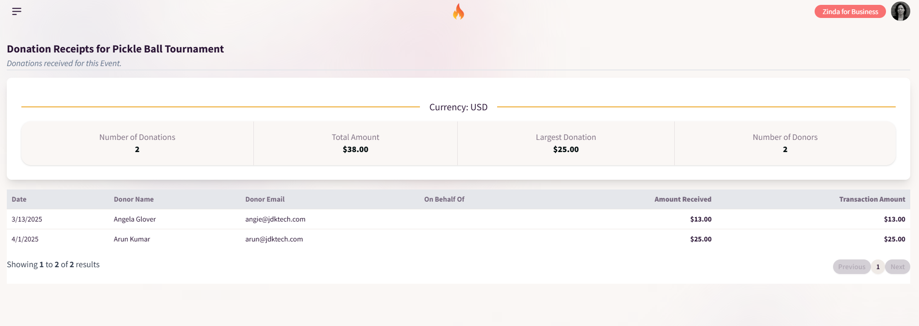Click the Transaction Amount column header
The width and height of the screenshot is (919, 326).
coord(872,199)
